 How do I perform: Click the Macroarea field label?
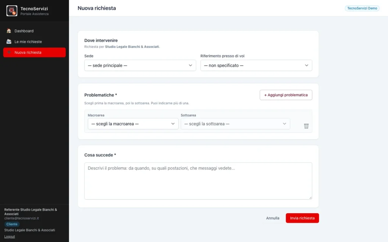96,115
